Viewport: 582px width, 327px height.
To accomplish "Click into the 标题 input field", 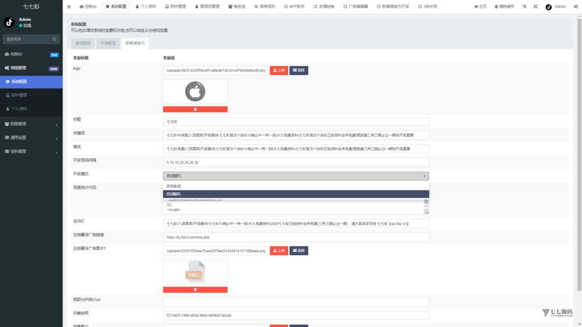I will pyautogui.click(x=296, y=121).
